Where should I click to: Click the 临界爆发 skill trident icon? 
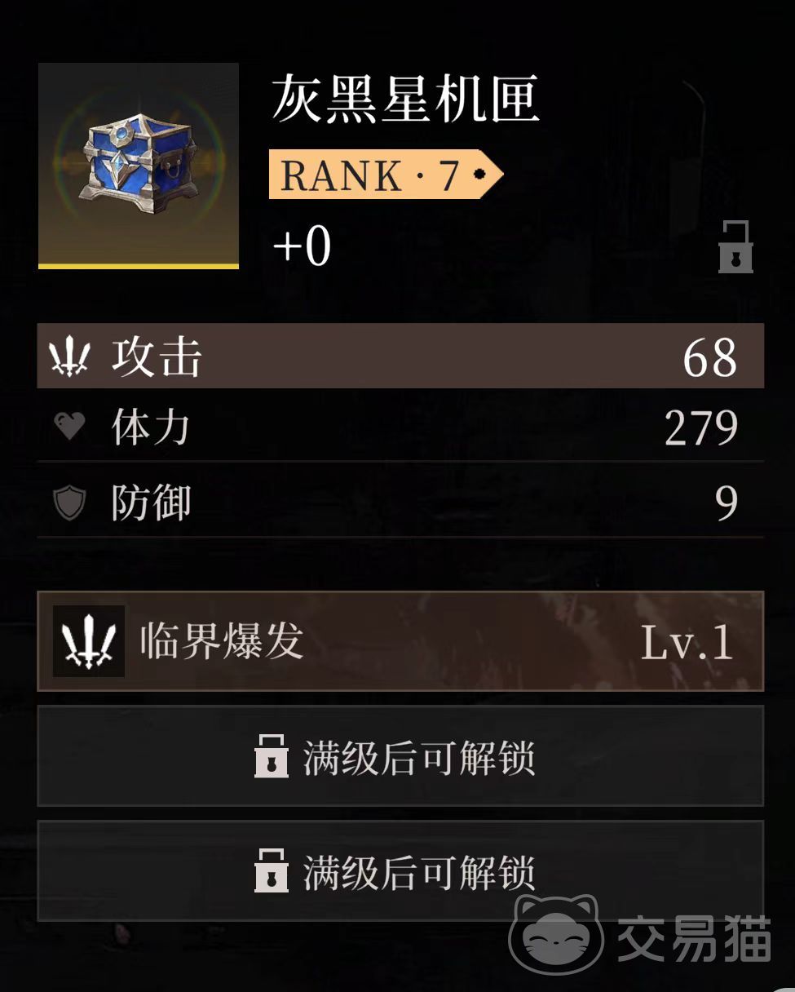(x=89, y=641)
